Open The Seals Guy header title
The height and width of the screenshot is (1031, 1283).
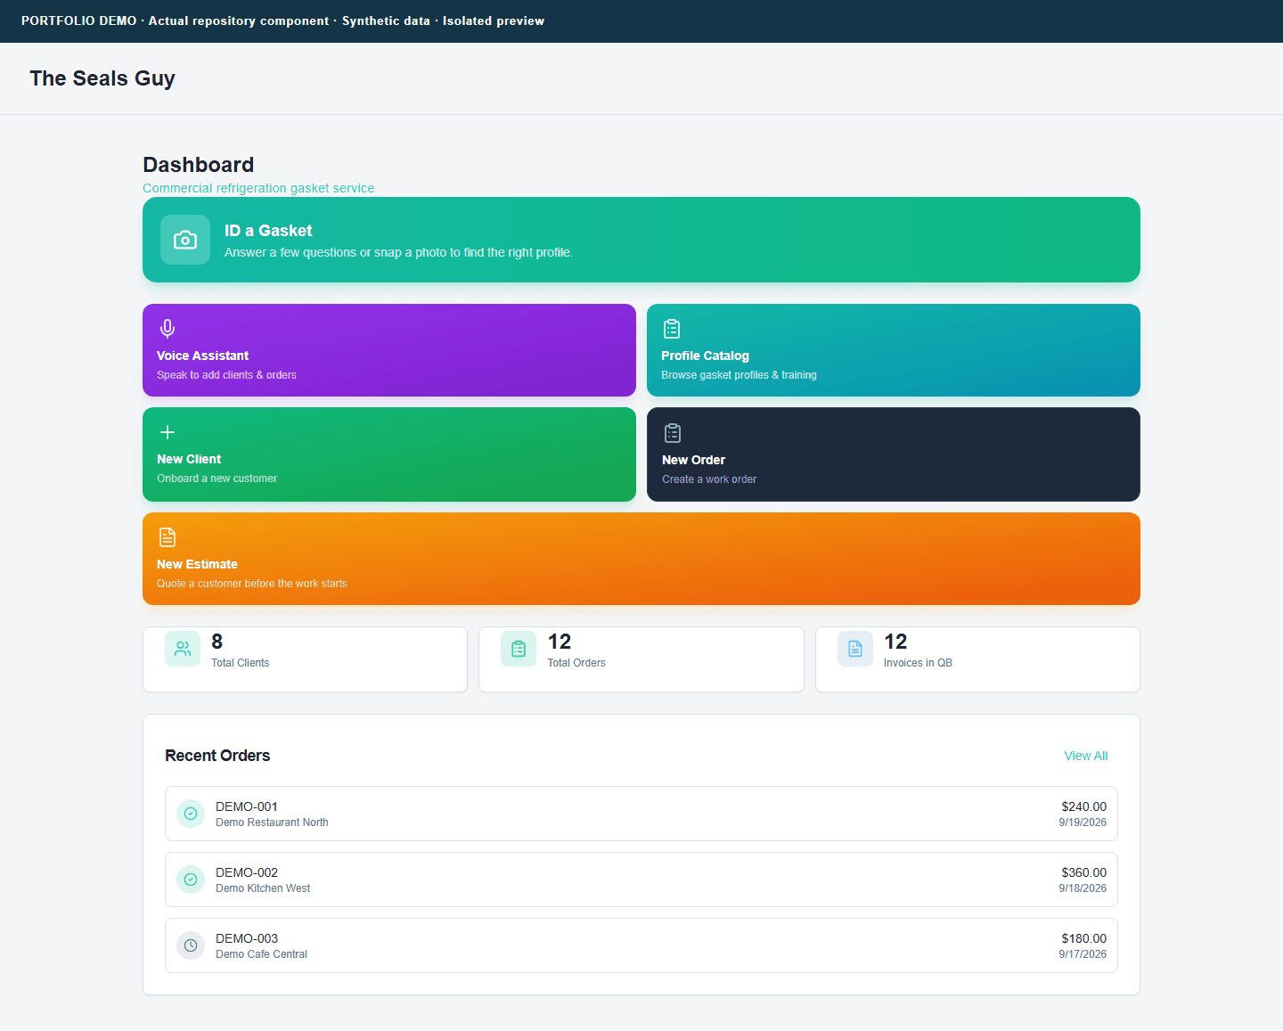[x=102, y=78]
